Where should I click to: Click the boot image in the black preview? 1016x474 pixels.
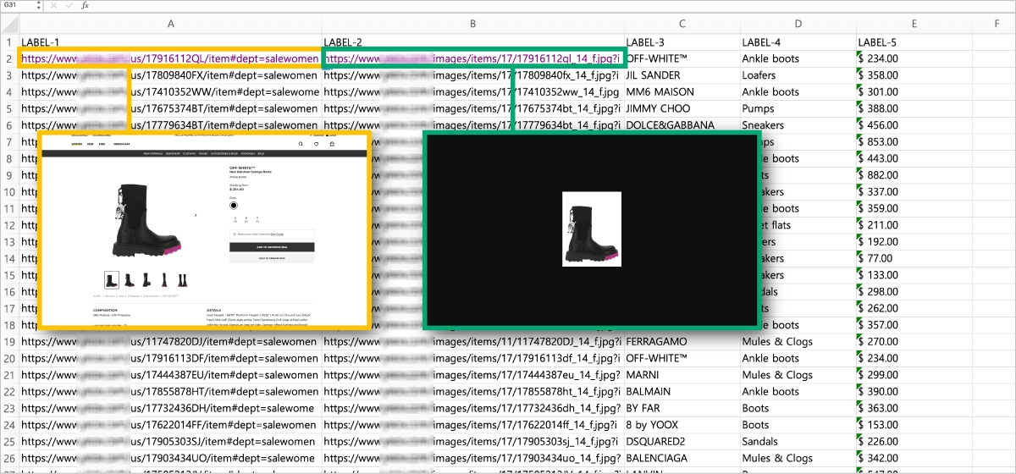592,229
